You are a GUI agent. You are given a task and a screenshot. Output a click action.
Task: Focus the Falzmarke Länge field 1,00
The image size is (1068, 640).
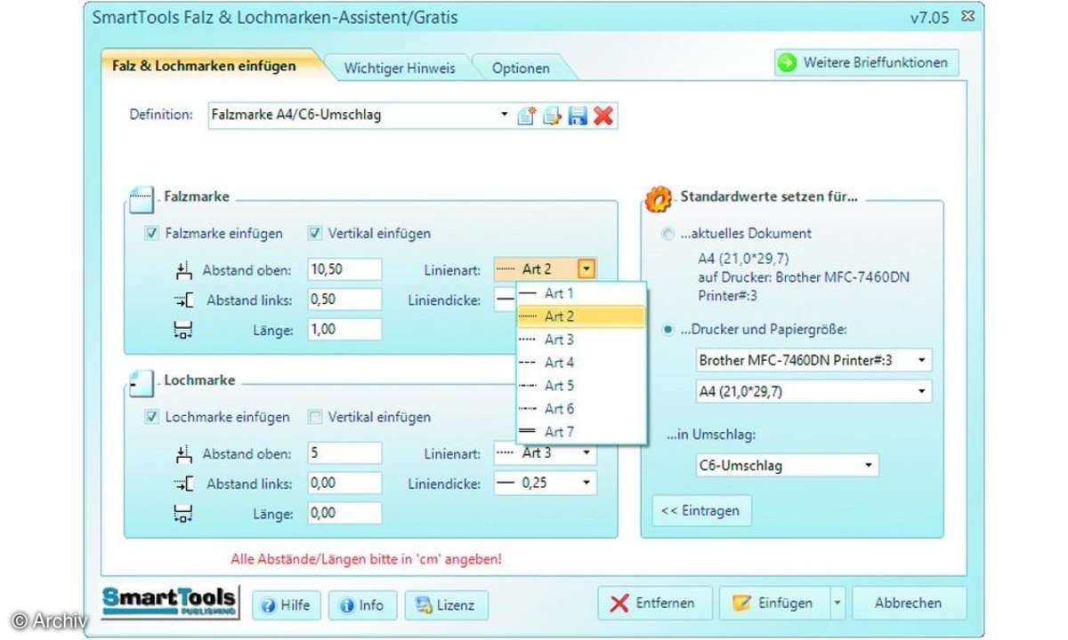pyautogui.click(x=344, y=330)
